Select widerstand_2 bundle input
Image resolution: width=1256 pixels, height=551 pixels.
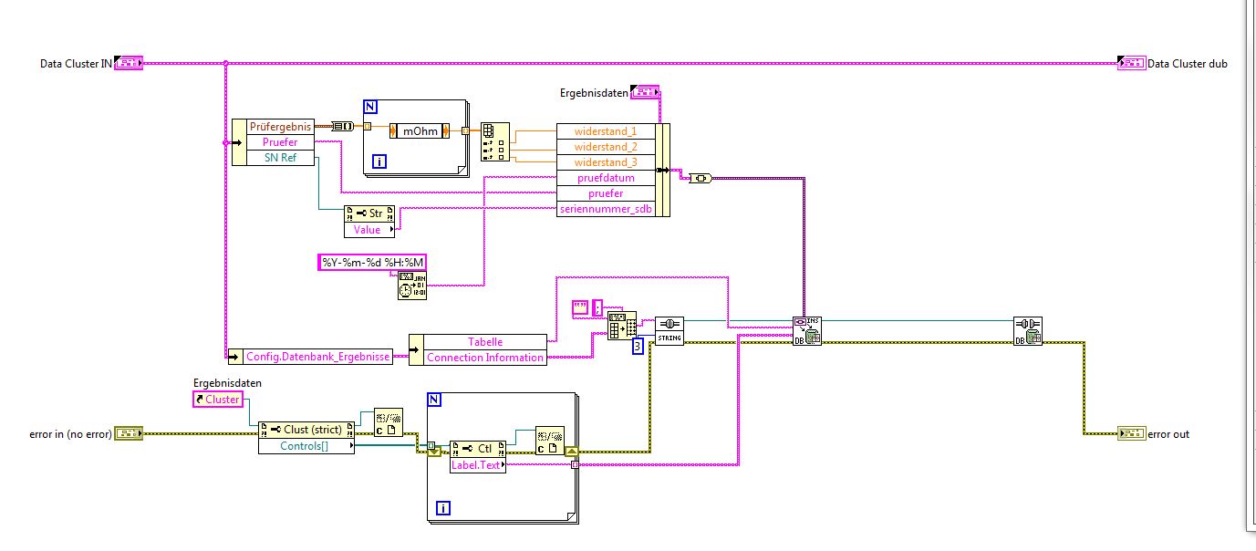[x=606, y=147]
